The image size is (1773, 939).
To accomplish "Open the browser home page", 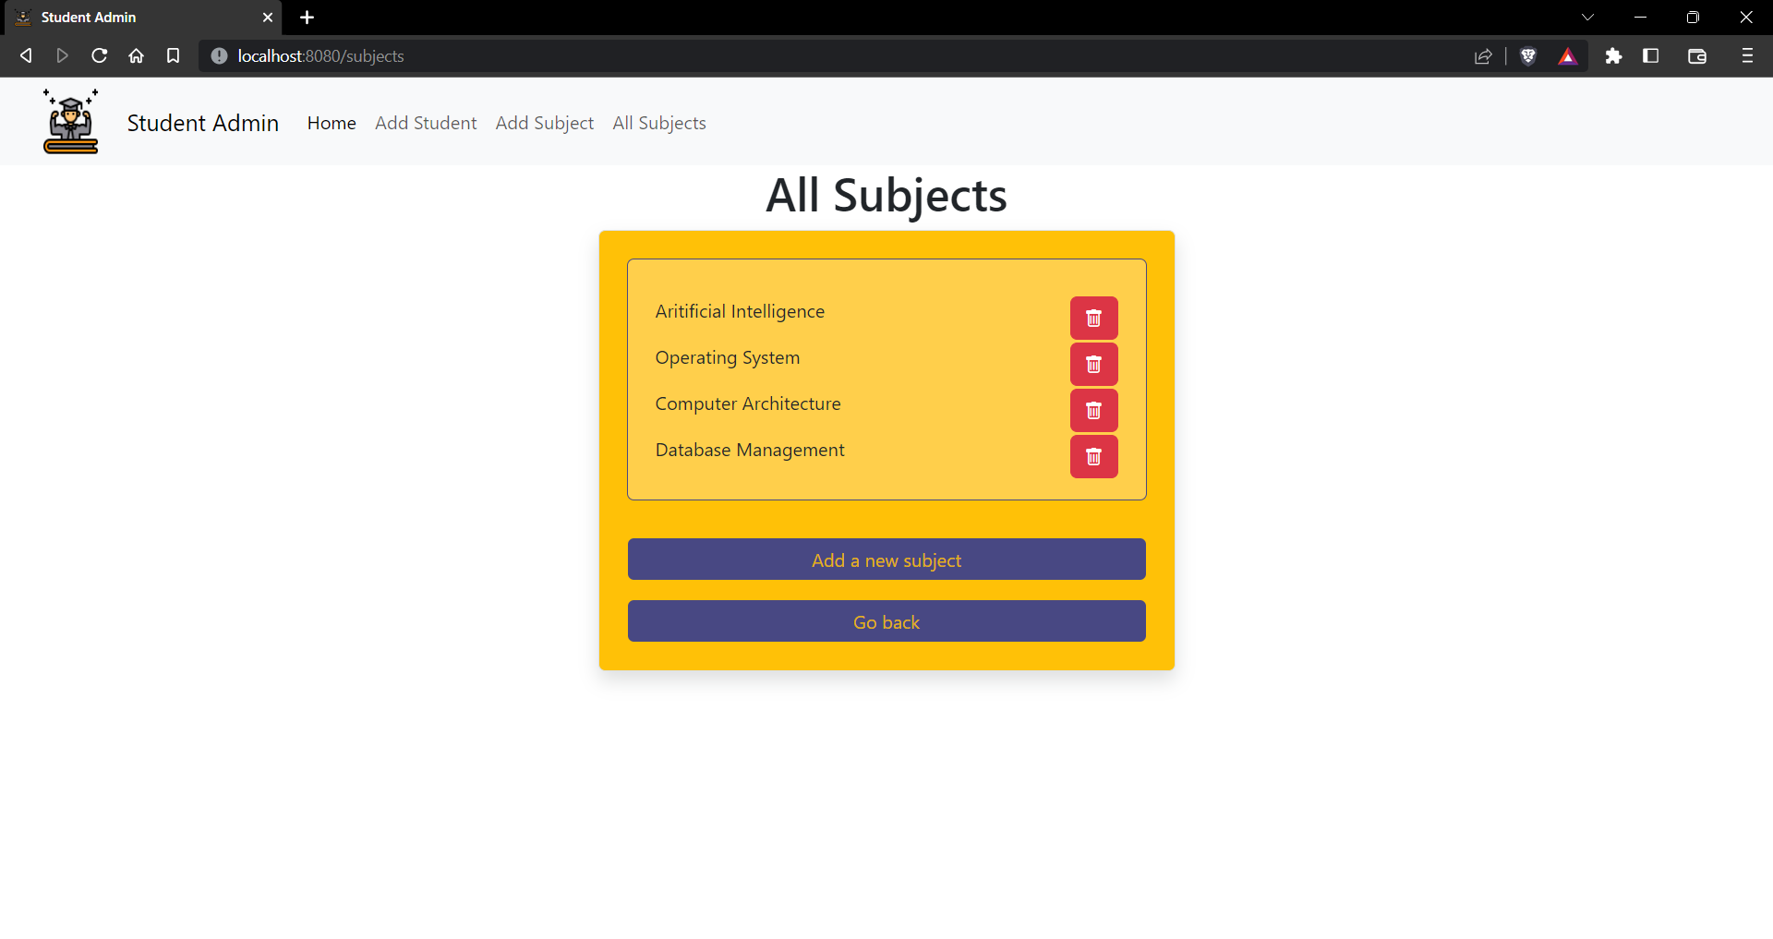I will click(136, 56).
